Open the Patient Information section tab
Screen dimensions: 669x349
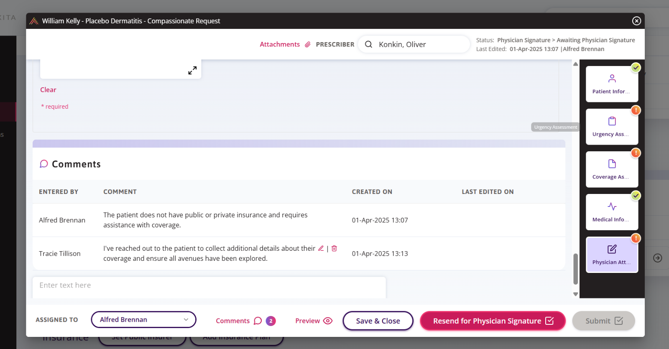pyautogui.click(x=612, y=84)
